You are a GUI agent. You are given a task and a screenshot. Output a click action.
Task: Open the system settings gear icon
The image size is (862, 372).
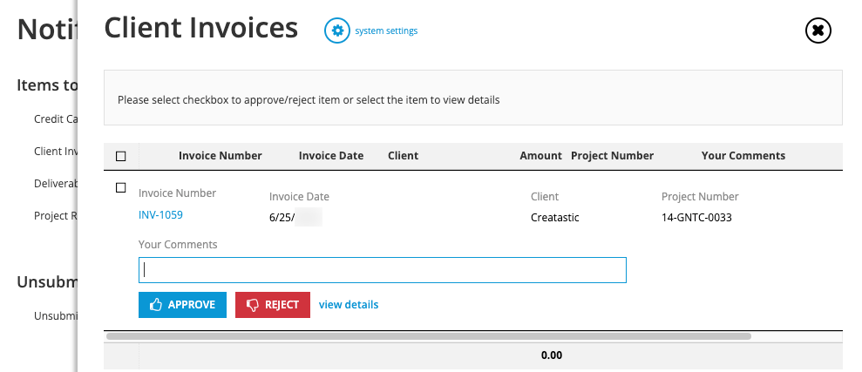(x=337, y=30)
